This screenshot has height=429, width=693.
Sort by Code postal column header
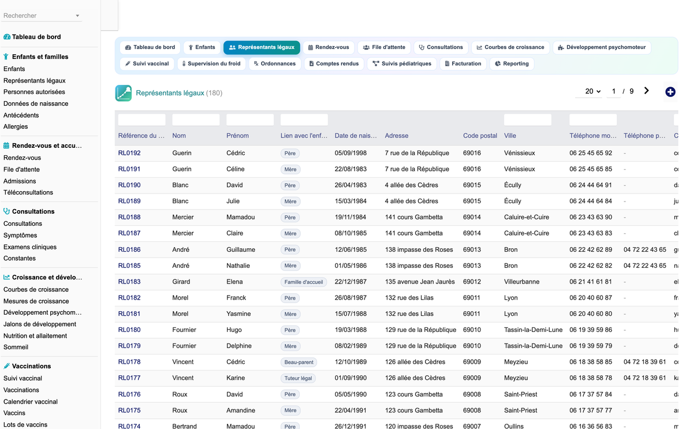click(x=480, y=136)
